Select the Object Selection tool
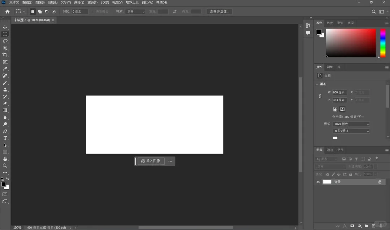The width and height of the screenshot is (390, 230). pyautogui.click(x=5, y=48)
